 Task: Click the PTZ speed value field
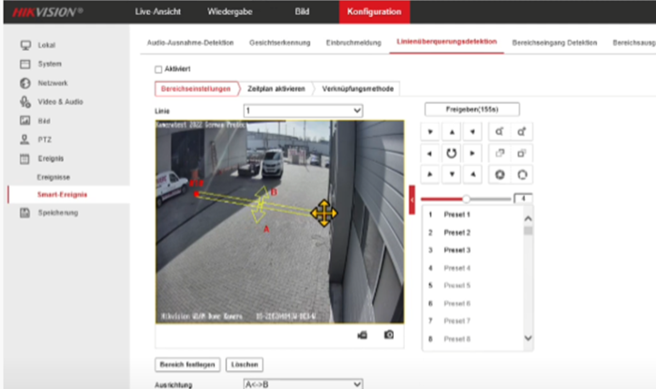pos(523,199)
